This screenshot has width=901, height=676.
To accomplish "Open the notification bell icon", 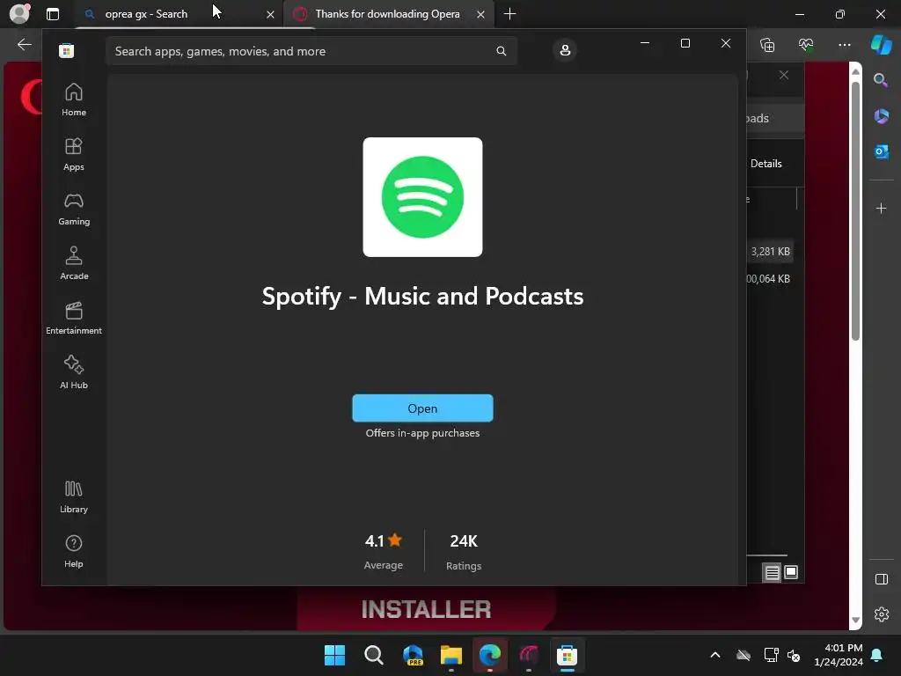I will (877, 655).
